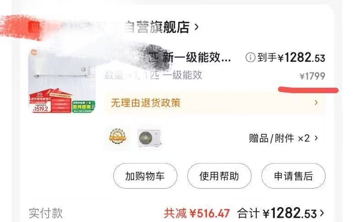This screenshot has height=222, width=357.
Task: Tap the Mi logo on product image
Action: (x=34, y=53)
